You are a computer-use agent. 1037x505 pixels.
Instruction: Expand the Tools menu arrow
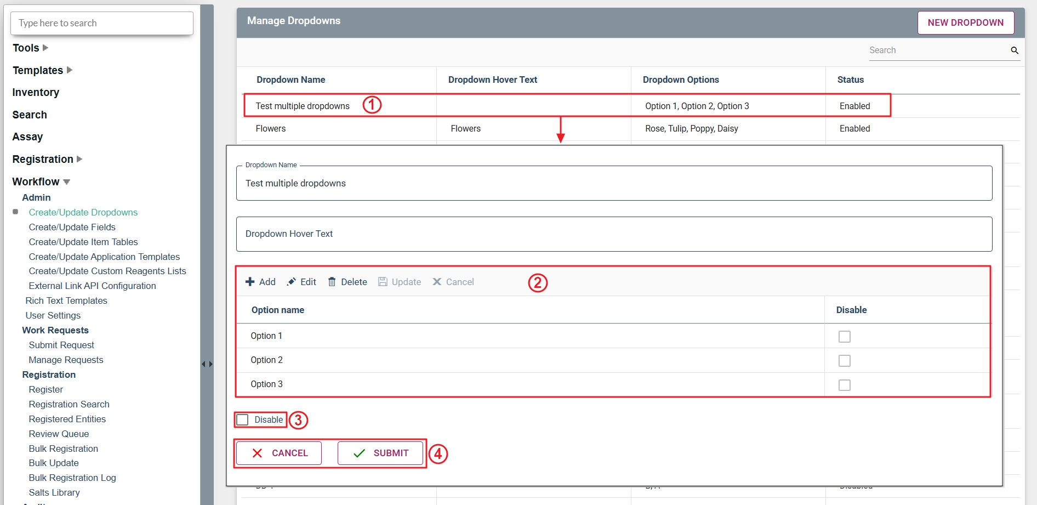point(45,48)
